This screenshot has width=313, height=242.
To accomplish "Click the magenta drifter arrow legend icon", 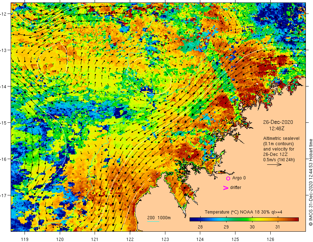I will tap(226, 188).
